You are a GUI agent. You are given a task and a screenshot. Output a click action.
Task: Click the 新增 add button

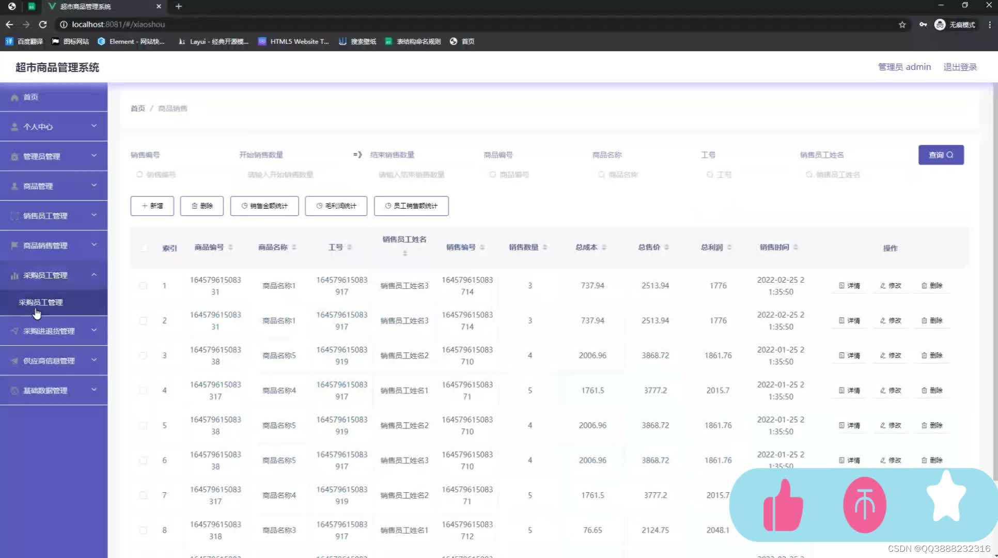click(x=152, y=206)
